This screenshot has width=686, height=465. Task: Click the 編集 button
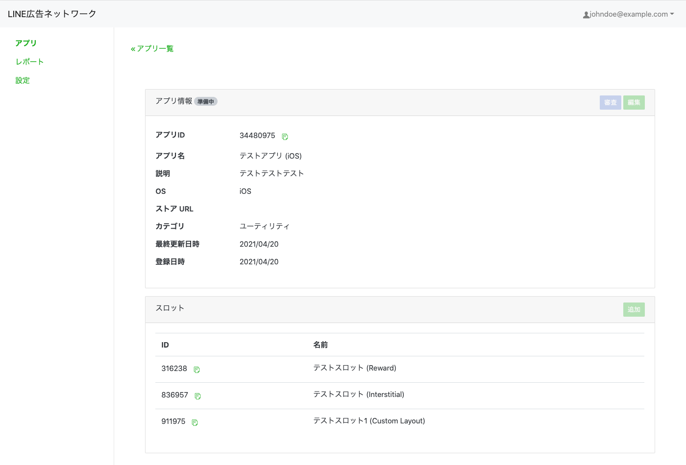[634, 102]
